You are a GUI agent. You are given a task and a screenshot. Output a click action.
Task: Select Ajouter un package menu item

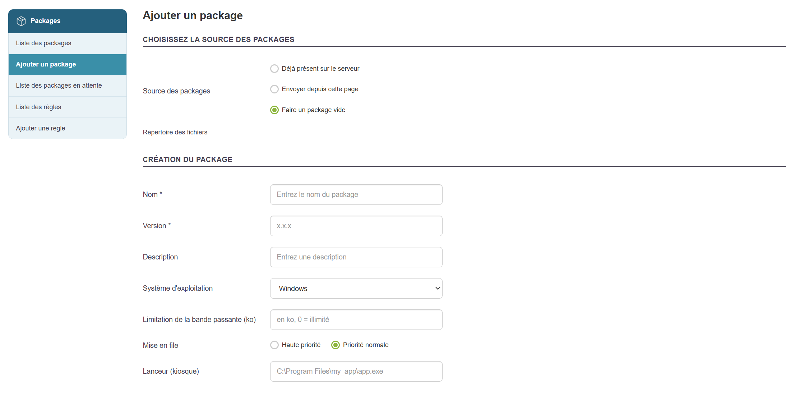click(46, 64)
